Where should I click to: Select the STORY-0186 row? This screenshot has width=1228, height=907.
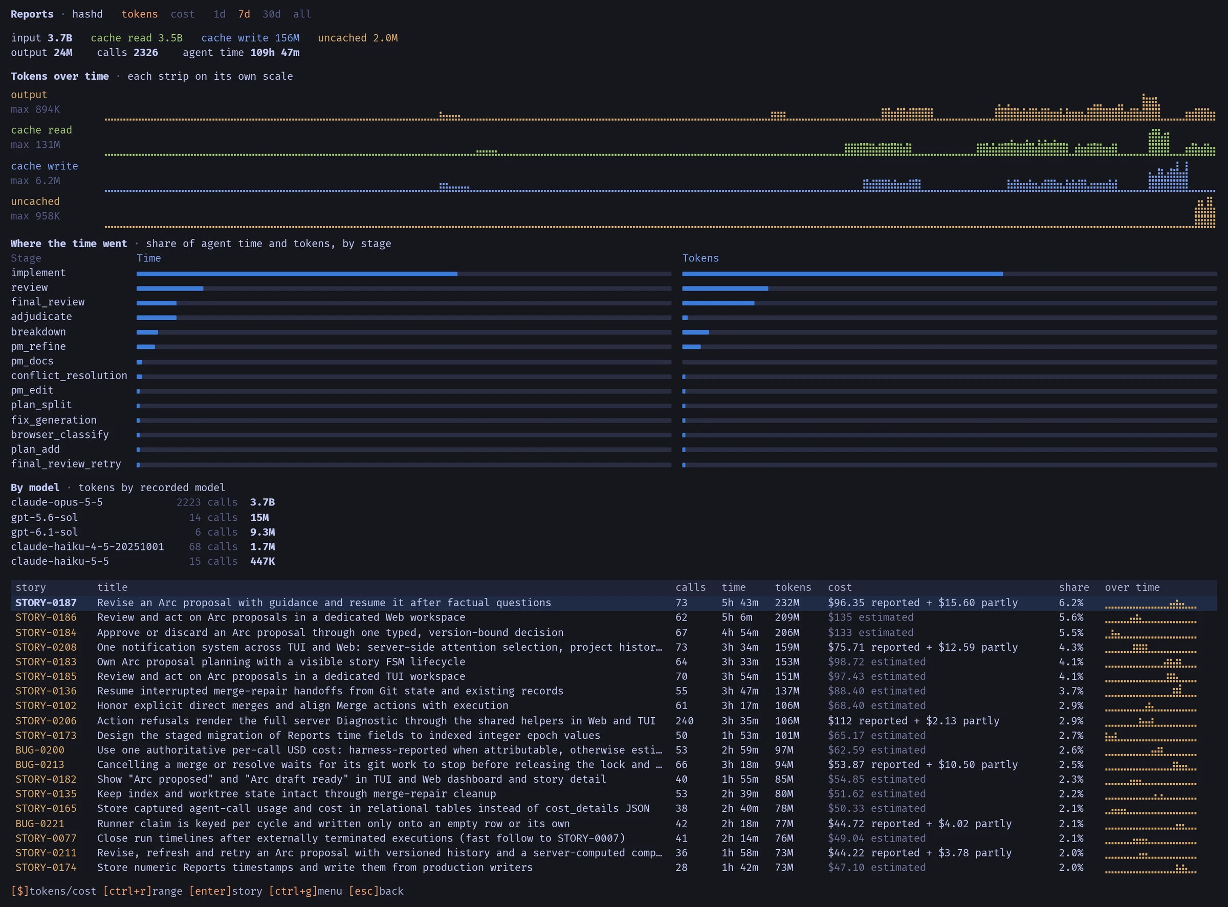coord(613,617)
